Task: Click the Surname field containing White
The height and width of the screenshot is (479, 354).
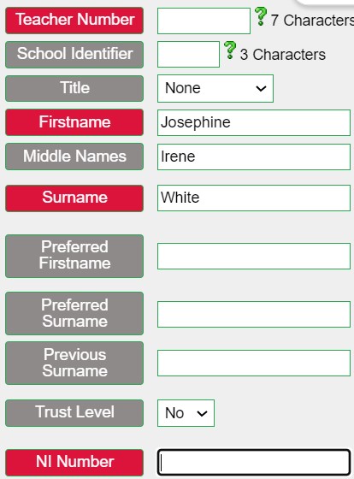Action: (x=253, y=198)
